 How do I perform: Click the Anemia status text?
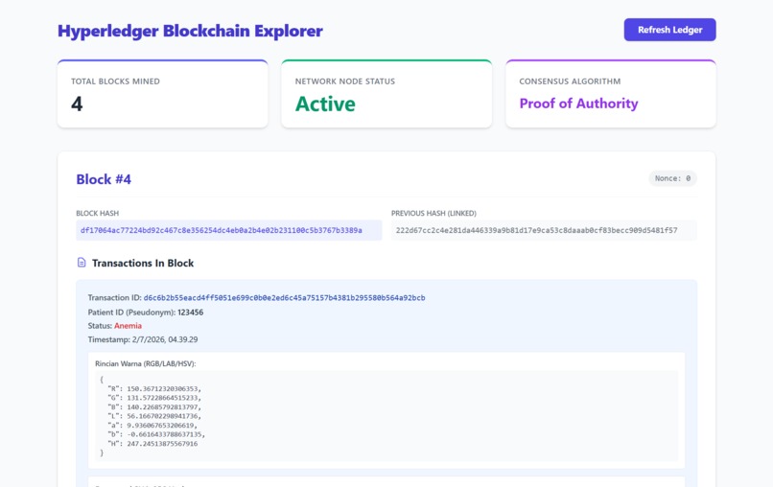pyautogui.click(x=128, y=326)
